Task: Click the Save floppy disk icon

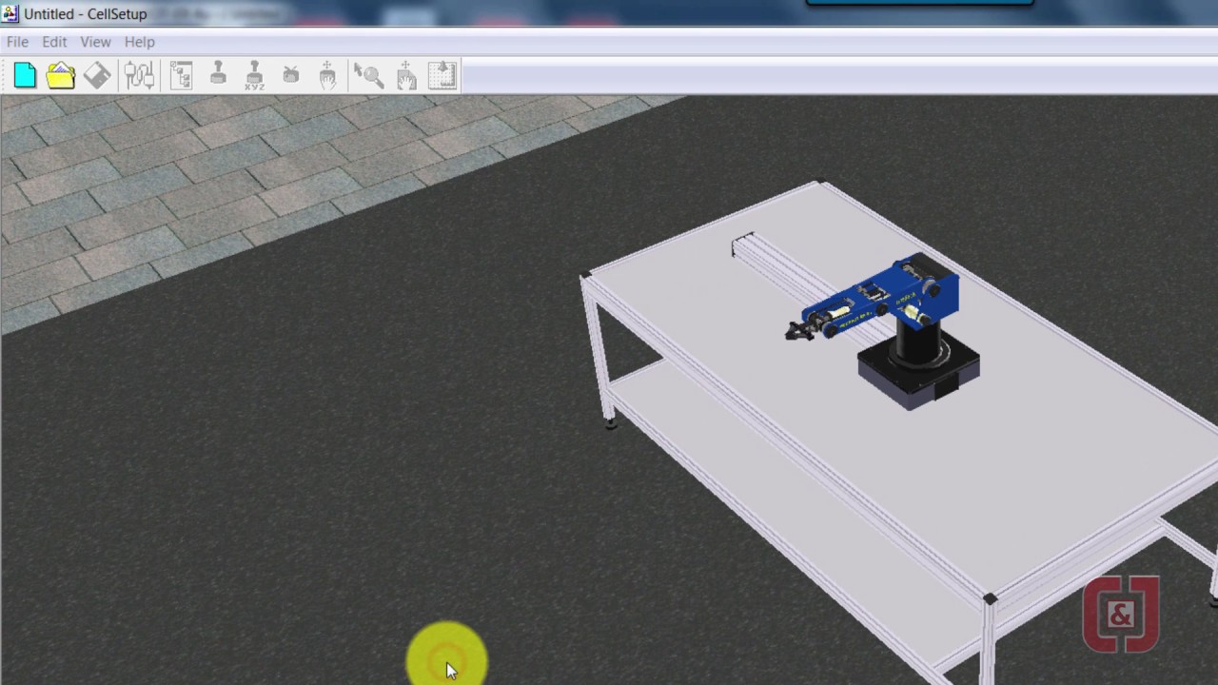Action: click(x=97, y=76)
